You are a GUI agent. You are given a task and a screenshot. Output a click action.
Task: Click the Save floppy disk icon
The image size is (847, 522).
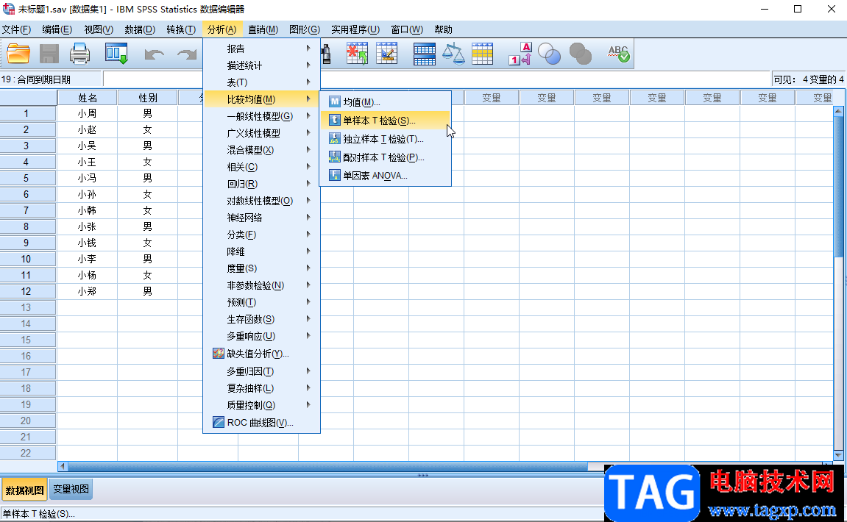49,54
